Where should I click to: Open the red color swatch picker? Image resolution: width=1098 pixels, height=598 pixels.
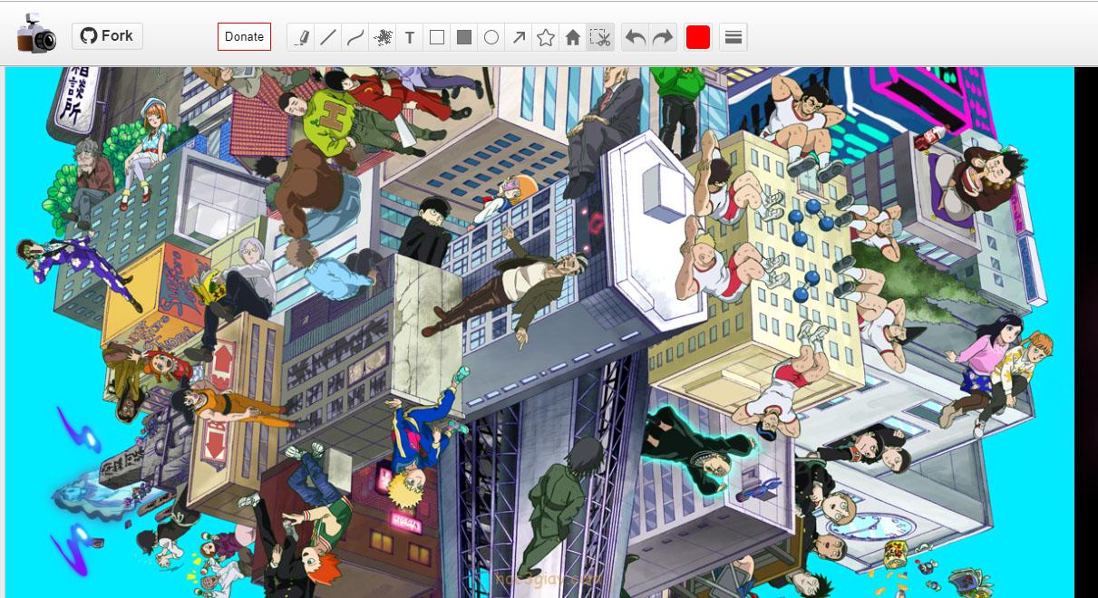tap(698, 37)
